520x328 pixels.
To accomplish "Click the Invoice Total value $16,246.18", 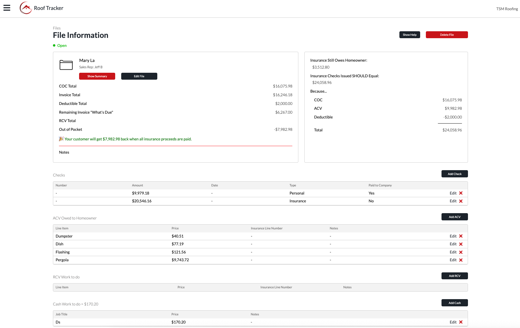I will (282, 95).
